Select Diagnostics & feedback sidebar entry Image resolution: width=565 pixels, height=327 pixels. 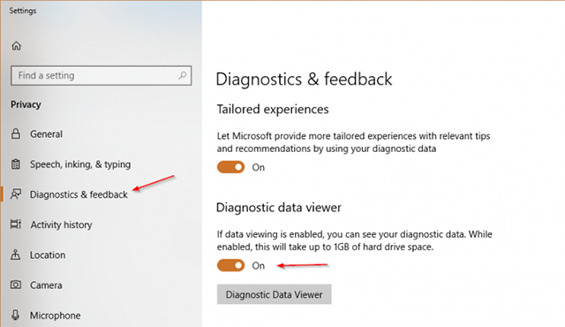point(79,194)
